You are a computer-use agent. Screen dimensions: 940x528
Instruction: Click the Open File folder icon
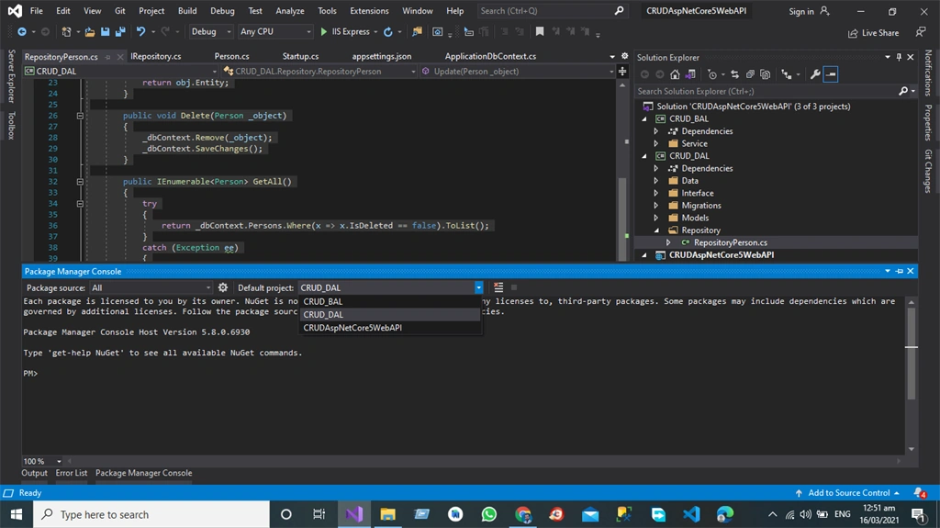(89, 32)
